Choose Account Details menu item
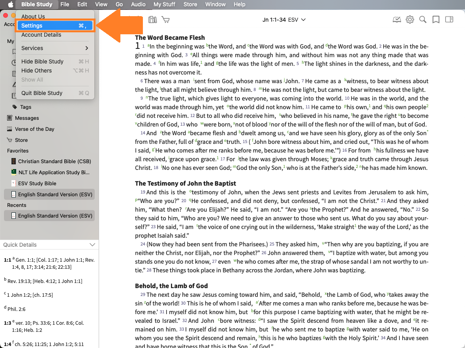Viewport: 465px width, 348px height. point(41,35)
